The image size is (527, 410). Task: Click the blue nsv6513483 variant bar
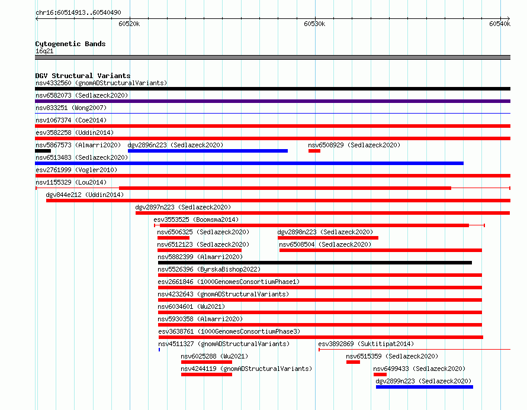tap(249, 163)
